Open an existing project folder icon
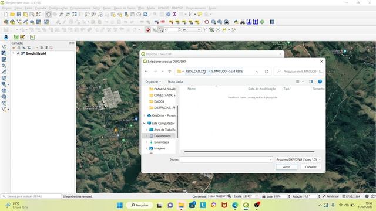 12,14
